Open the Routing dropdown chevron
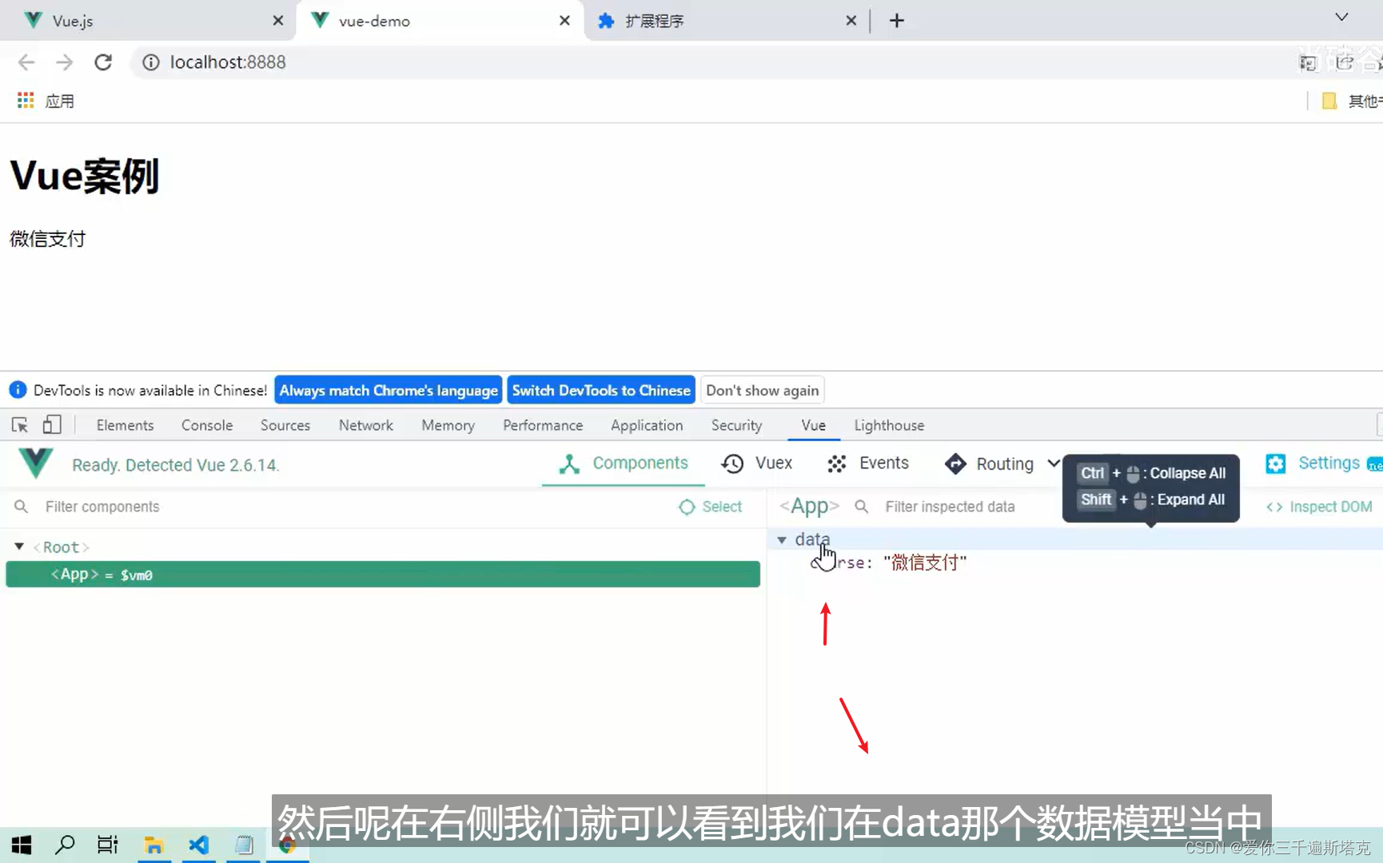 (x=1052, y=463)
